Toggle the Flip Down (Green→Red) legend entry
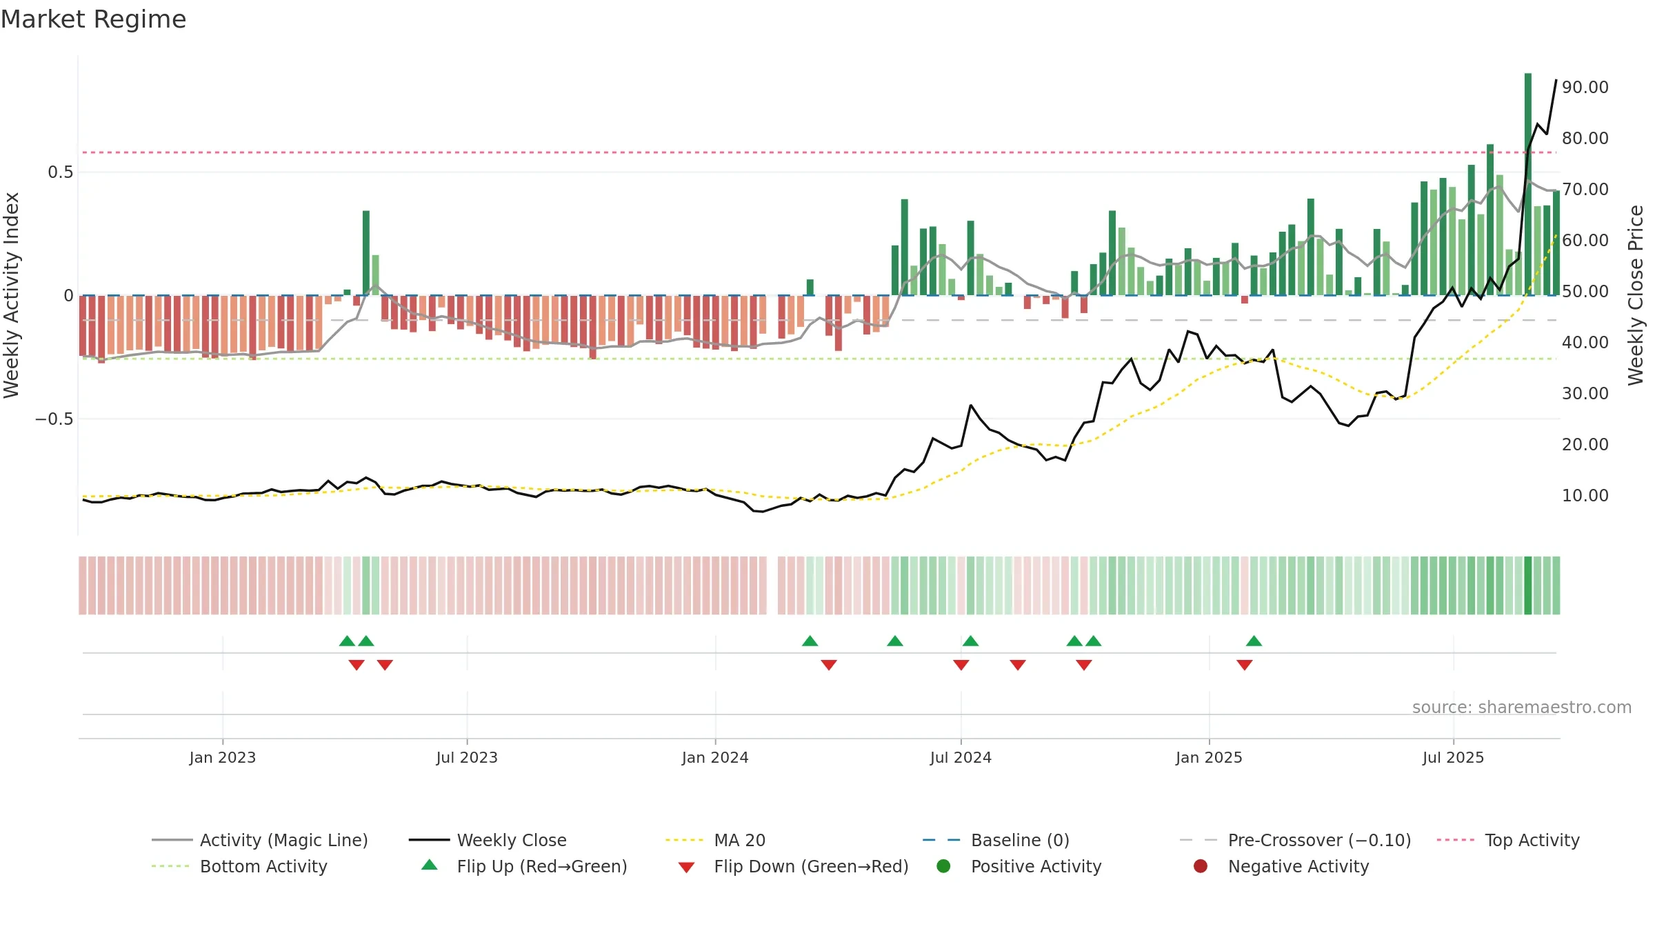Image resolution: width=1655 pixels, height=931 pixels. point(793,866)
